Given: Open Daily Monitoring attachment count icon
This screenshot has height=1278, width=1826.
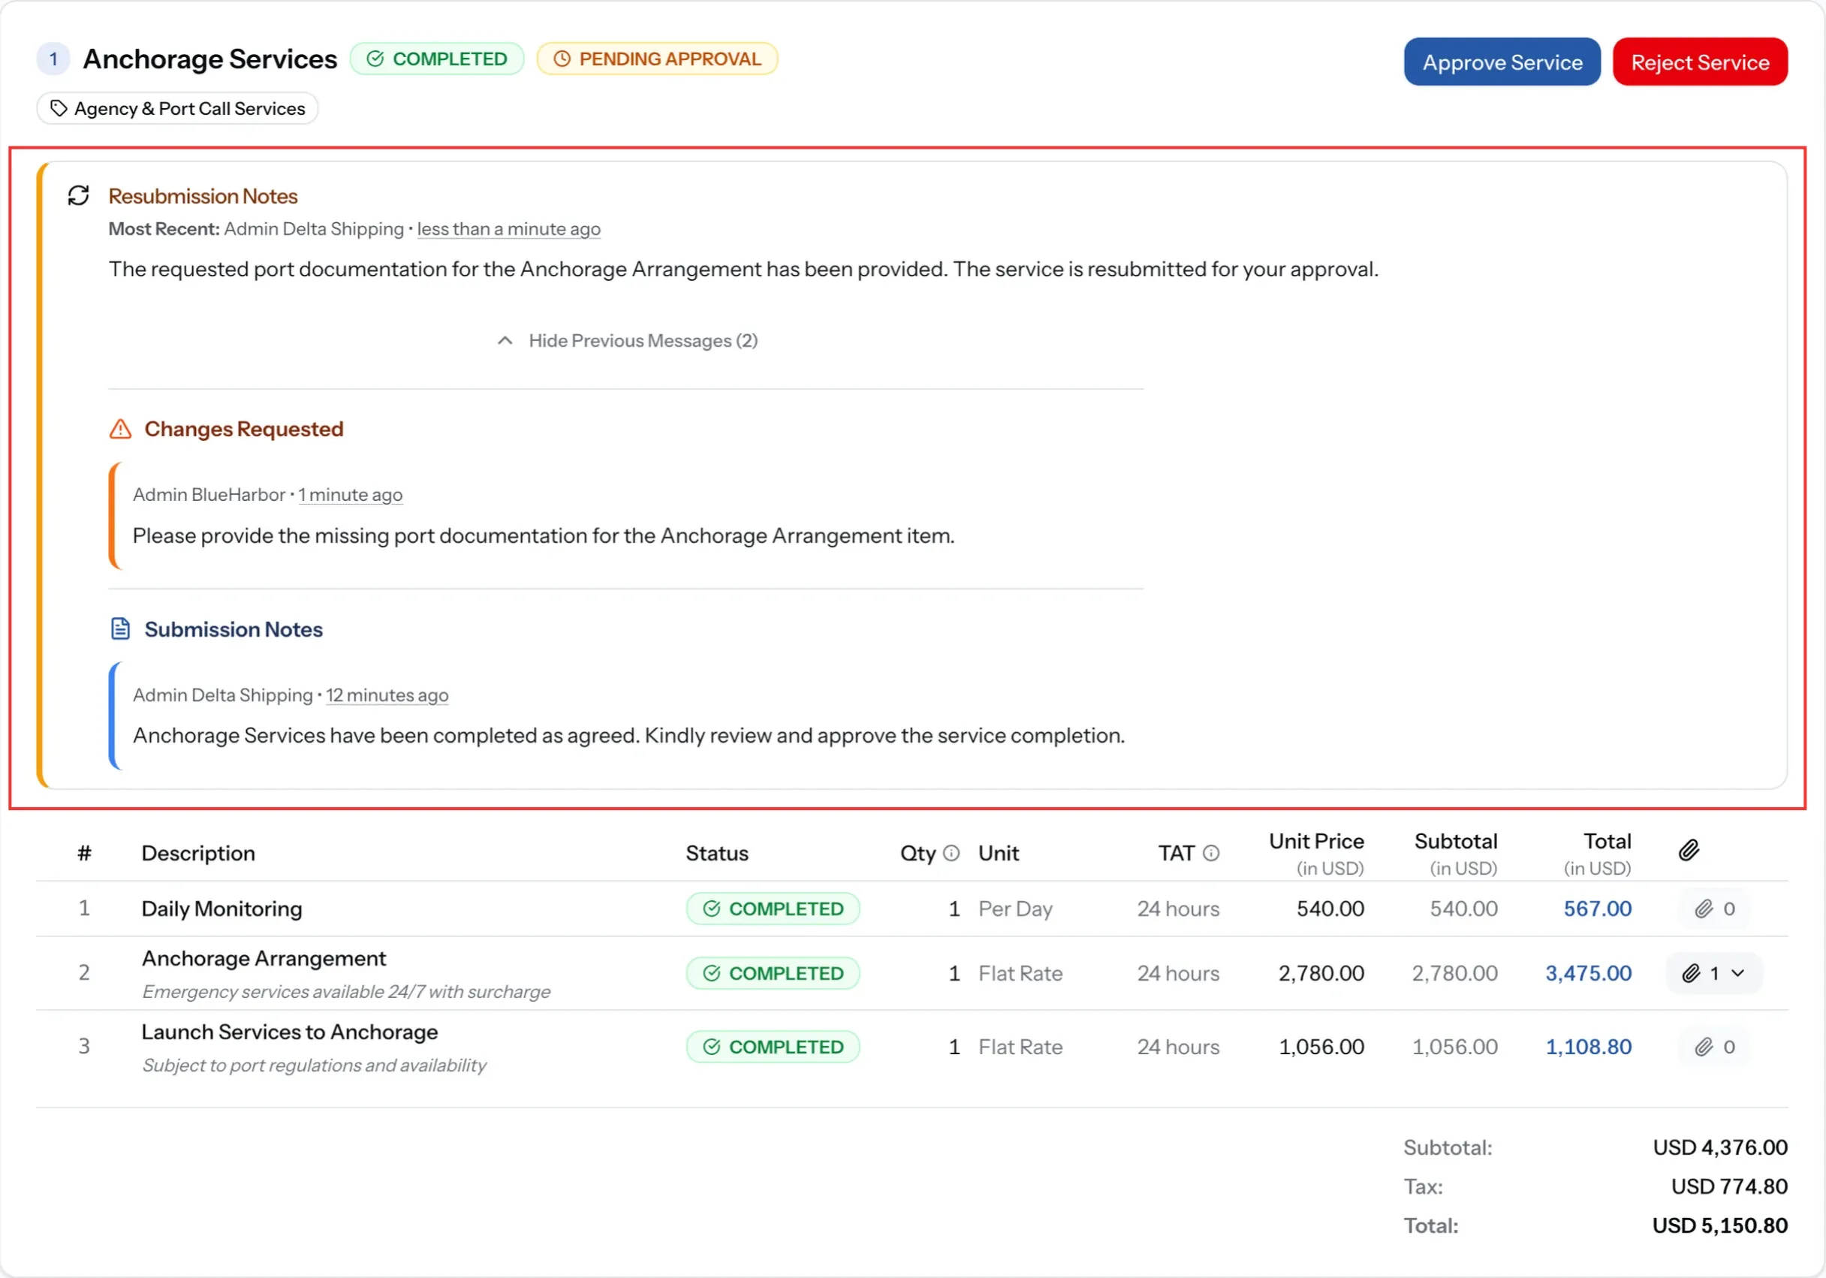Looking at the screenshot, I should tap(1714, 909).
